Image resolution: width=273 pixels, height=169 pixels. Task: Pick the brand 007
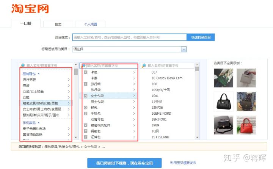coord(154,72)
